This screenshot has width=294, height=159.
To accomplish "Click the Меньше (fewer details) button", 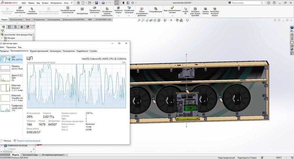I will [6, 141].
